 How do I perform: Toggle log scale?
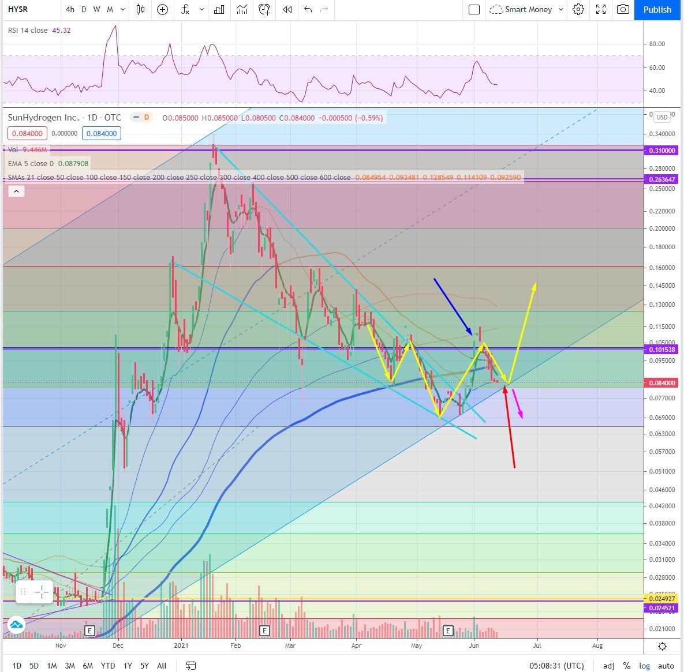[x=644, y=666]
